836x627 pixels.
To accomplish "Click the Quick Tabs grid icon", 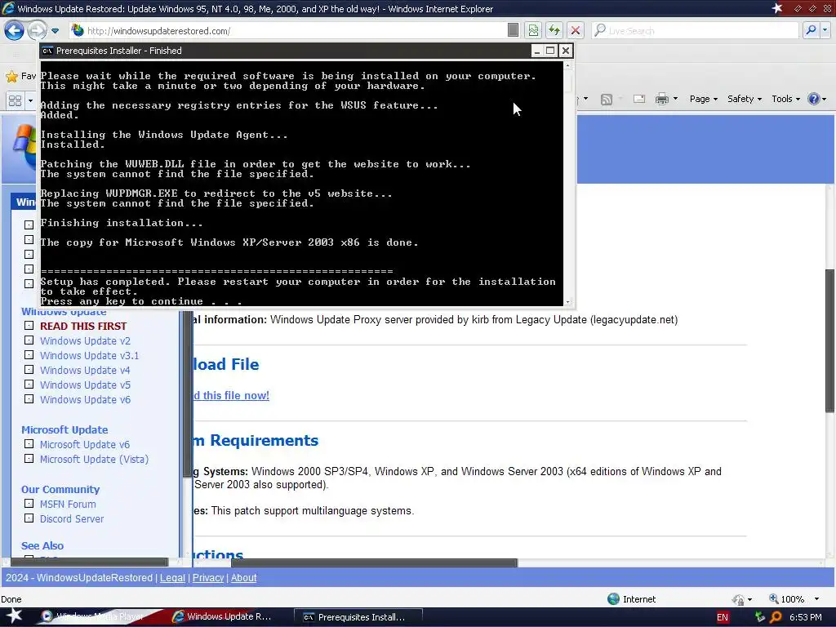I will click(x=15, y=100).
